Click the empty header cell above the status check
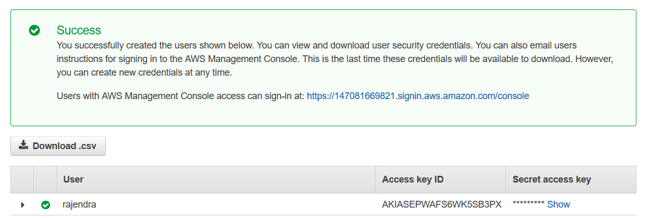 point(45,179)
